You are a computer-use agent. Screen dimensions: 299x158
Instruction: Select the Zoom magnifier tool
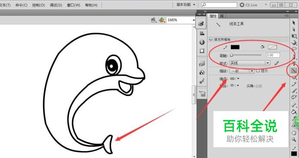[x=294, y=139]
